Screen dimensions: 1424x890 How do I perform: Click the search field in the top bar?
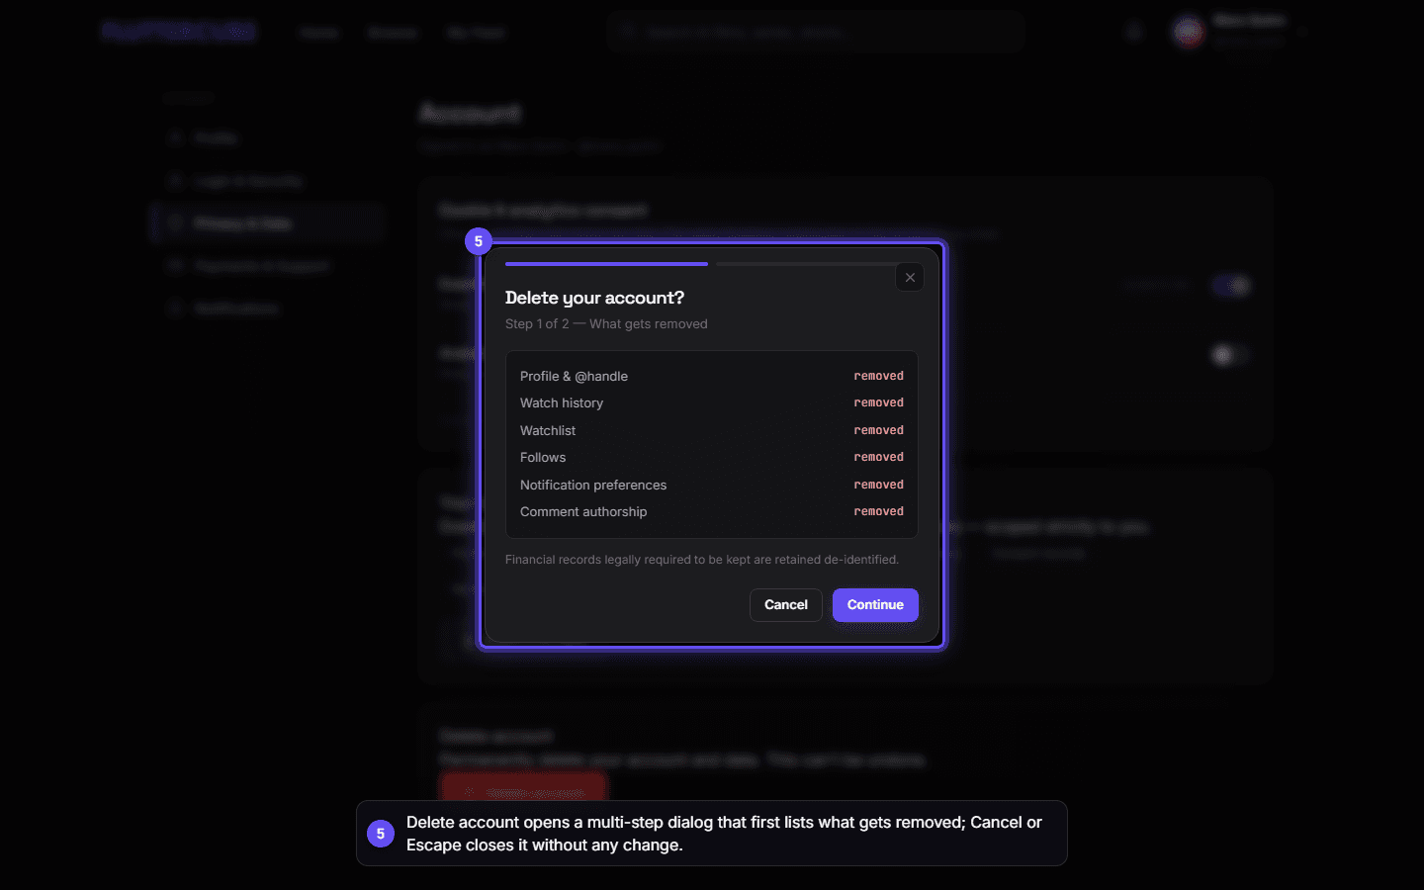[x=816, y=33]
